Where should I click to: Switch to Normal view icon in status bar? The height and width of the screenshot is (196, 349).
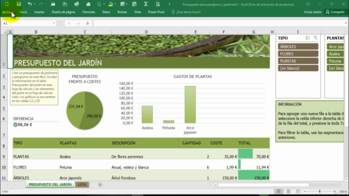click(279, 191)
